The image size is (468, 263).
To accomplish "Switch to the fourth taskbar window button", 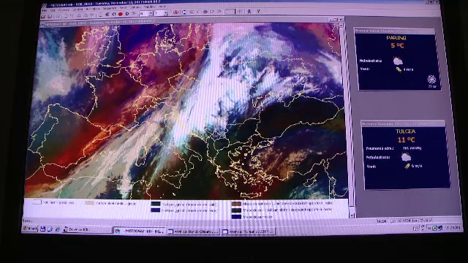I will 249,232.
